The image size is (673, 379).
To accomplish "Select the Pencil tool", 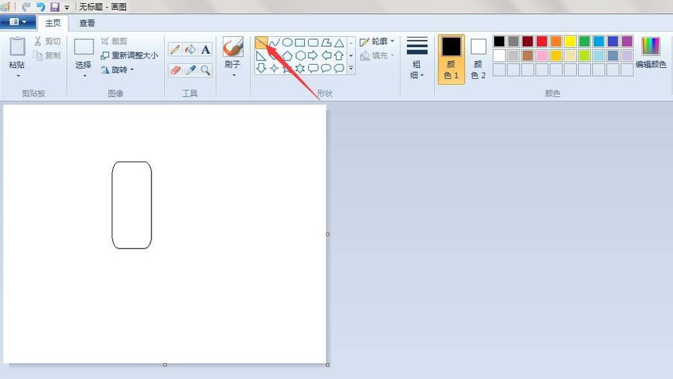I will point(175,50).
